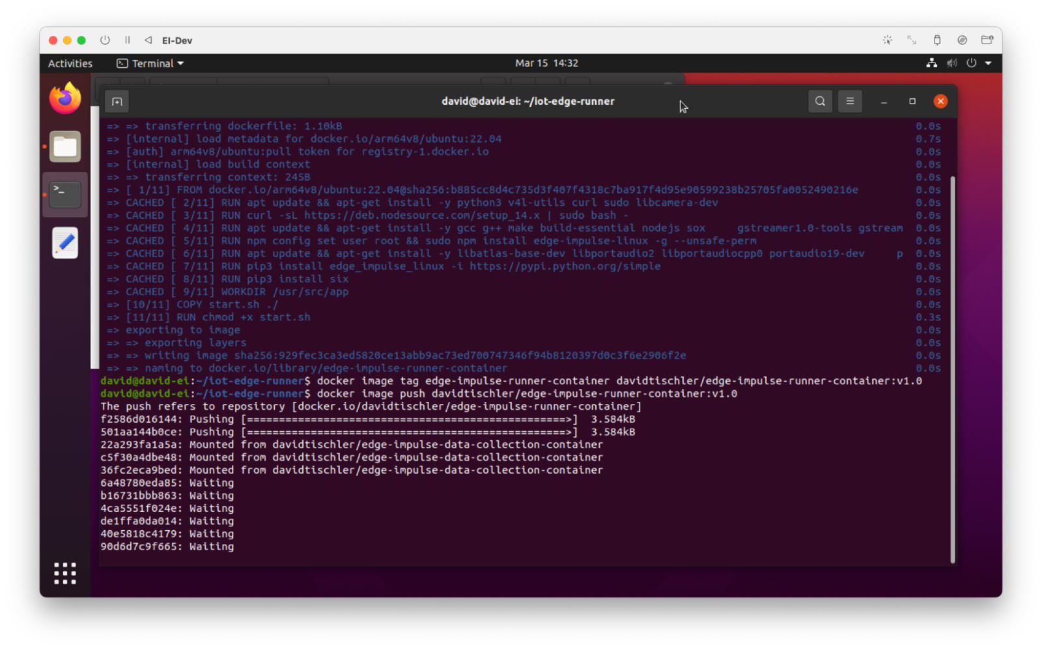Click the [ 1/11] FROM docker.io line

[x=483, y=190]
